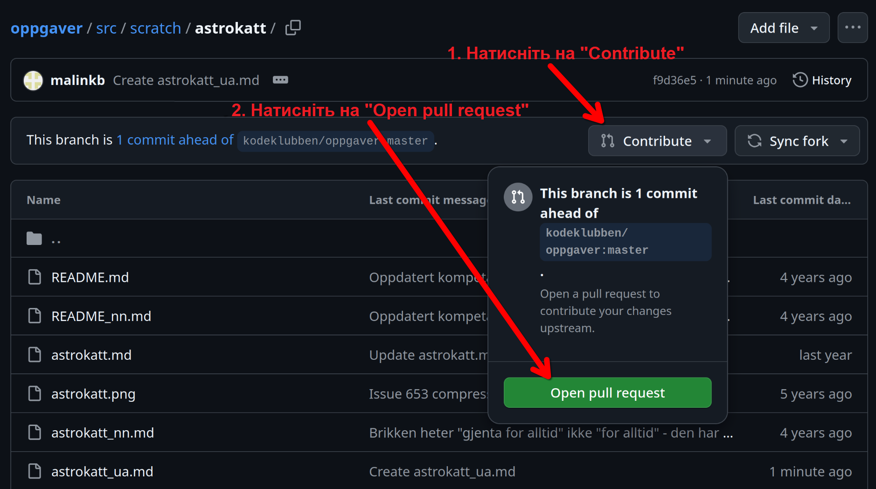Click the src breadcrumb link
This screenshot has height=489, width=876.
pos(106,28)
